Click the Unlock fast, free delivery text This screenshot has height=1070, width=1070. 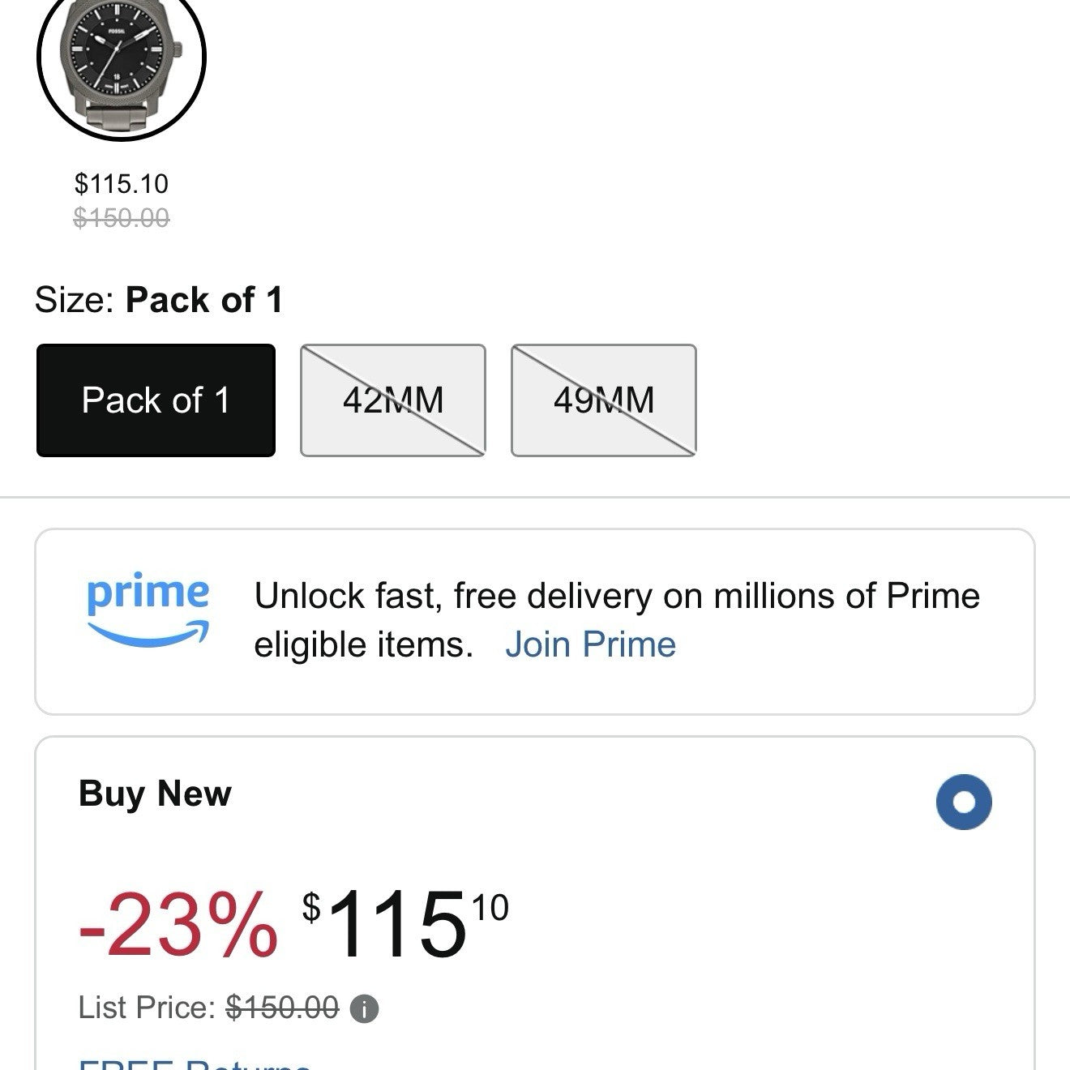(616, 597)
